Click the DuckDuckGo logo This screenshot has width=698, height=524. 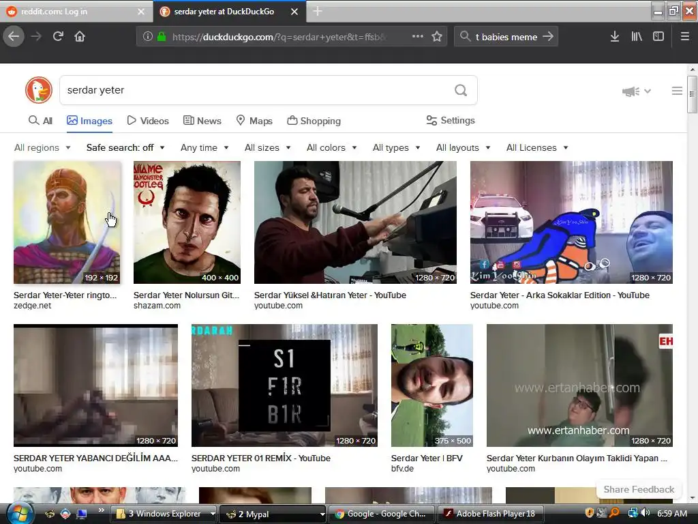39,91
